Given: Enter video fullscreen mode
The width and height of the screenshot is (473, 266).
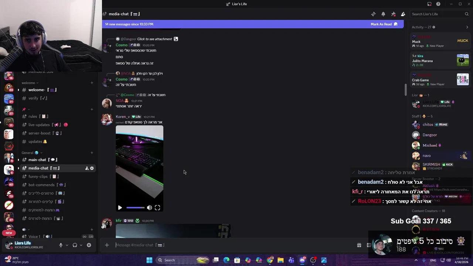Looking at the screenshot, I should (157, 208).
